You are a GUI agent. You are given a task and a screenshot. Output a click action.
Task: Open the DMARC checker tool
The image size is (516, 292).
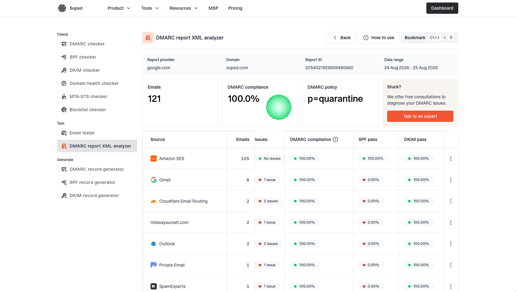97,44
